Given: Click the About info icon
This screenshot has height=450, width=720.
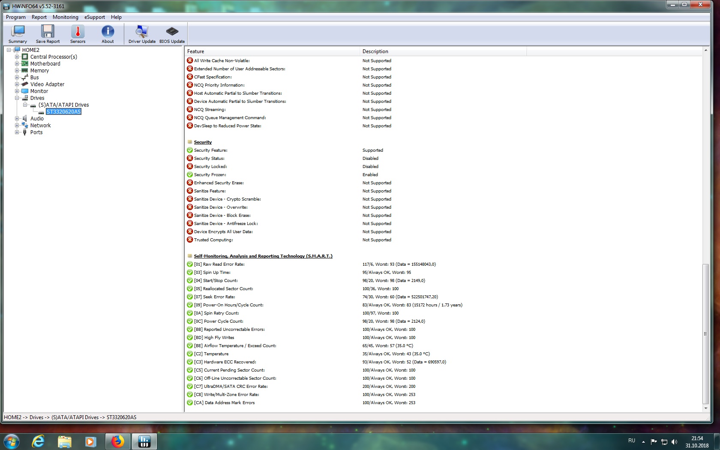Looking at the screenshot, I should [x=108, y=34].
